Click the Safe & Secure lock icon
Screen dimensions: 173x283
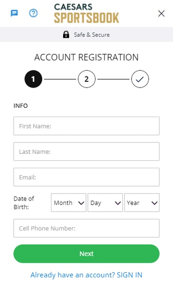[66, 34]
